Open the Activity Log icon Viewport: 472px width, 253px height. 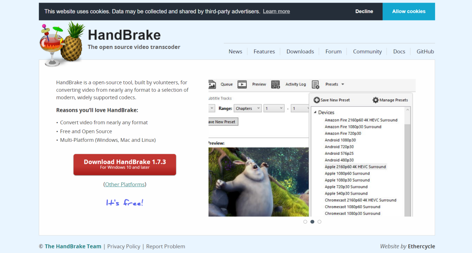click(x=276, y=84)
